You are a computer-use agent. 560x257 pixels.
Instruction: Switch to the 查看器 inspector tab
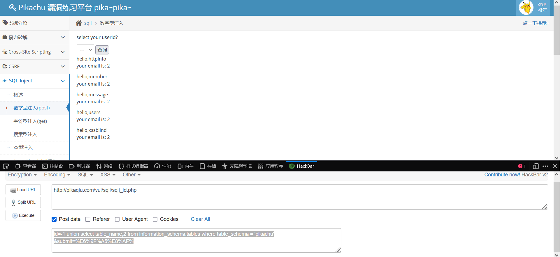click(26, 166)
